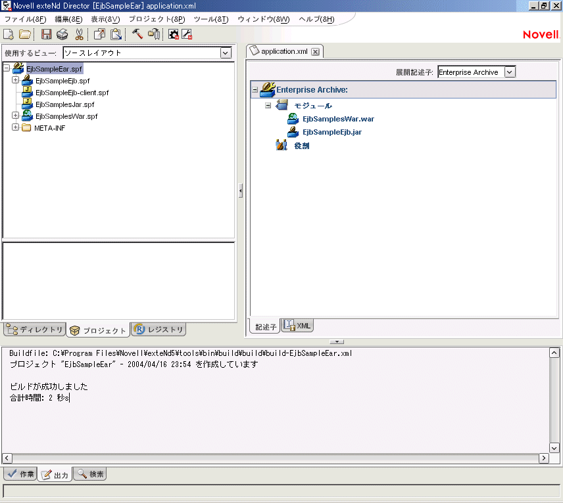This screenshot has width=563, height=503.
Task: Select EjbSamplesWar.war module in descriptor
Action: tap(338, 119)
